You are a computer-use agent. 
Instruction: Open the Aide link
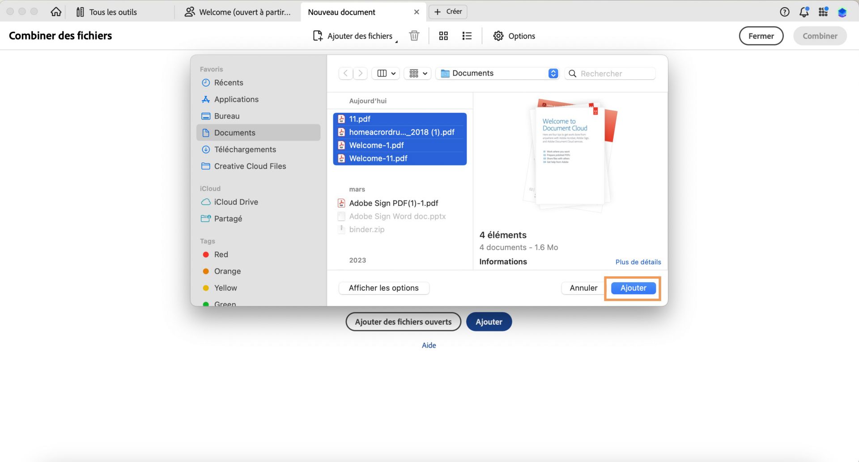429,345
